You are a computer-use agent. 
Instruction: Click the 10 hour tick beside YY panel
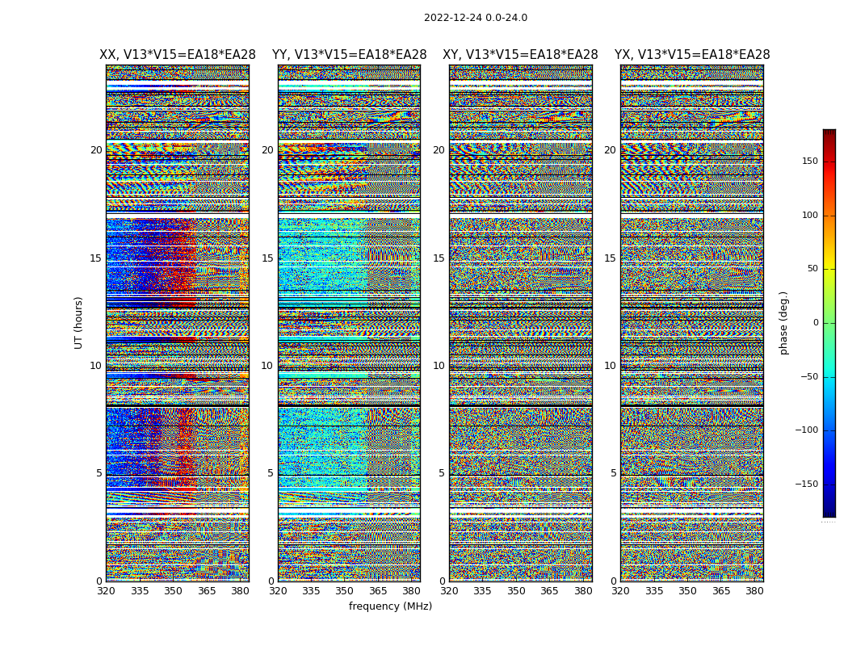tap(267, 366)
